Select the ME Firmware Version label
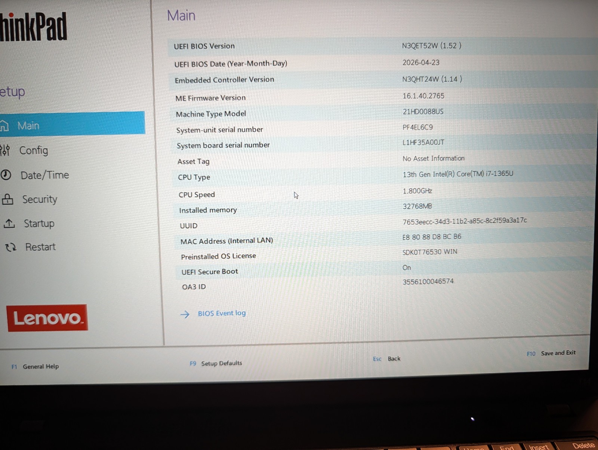 (210, 98)
